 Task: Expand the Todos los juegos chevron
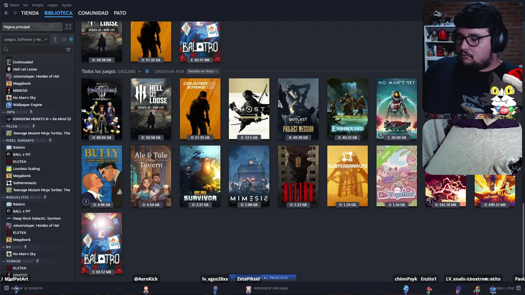pyautogui.click(x=139, y=71)
